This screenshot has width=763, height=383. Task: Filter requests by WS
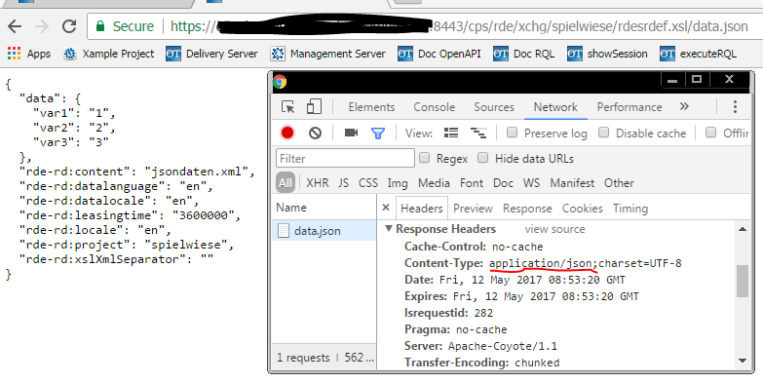(531, 183)
